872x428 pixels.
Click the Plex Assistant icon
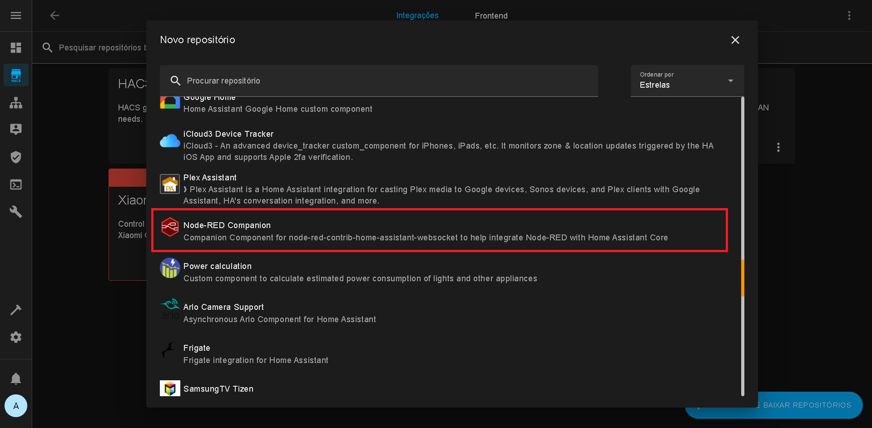point(170,184)
